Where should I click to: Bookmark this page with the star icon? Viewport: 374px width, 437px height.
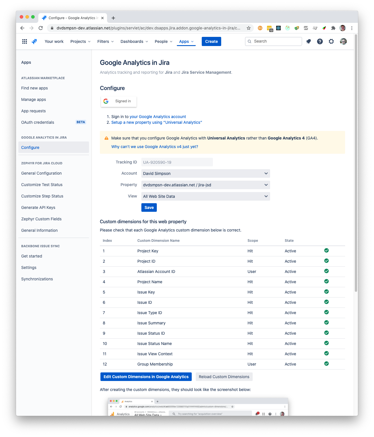pos(249,28)
